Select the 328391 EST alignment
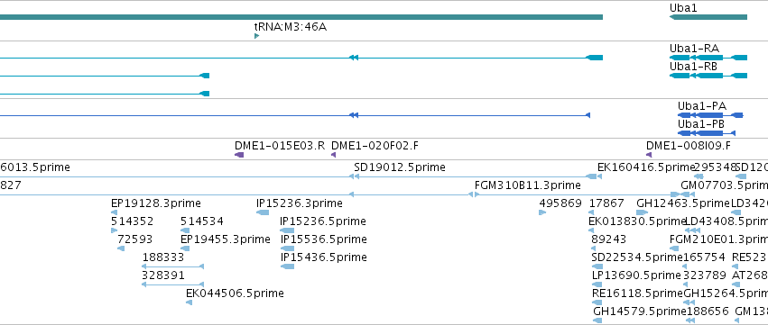Viewport: 768px width, 325px height. 173,284
